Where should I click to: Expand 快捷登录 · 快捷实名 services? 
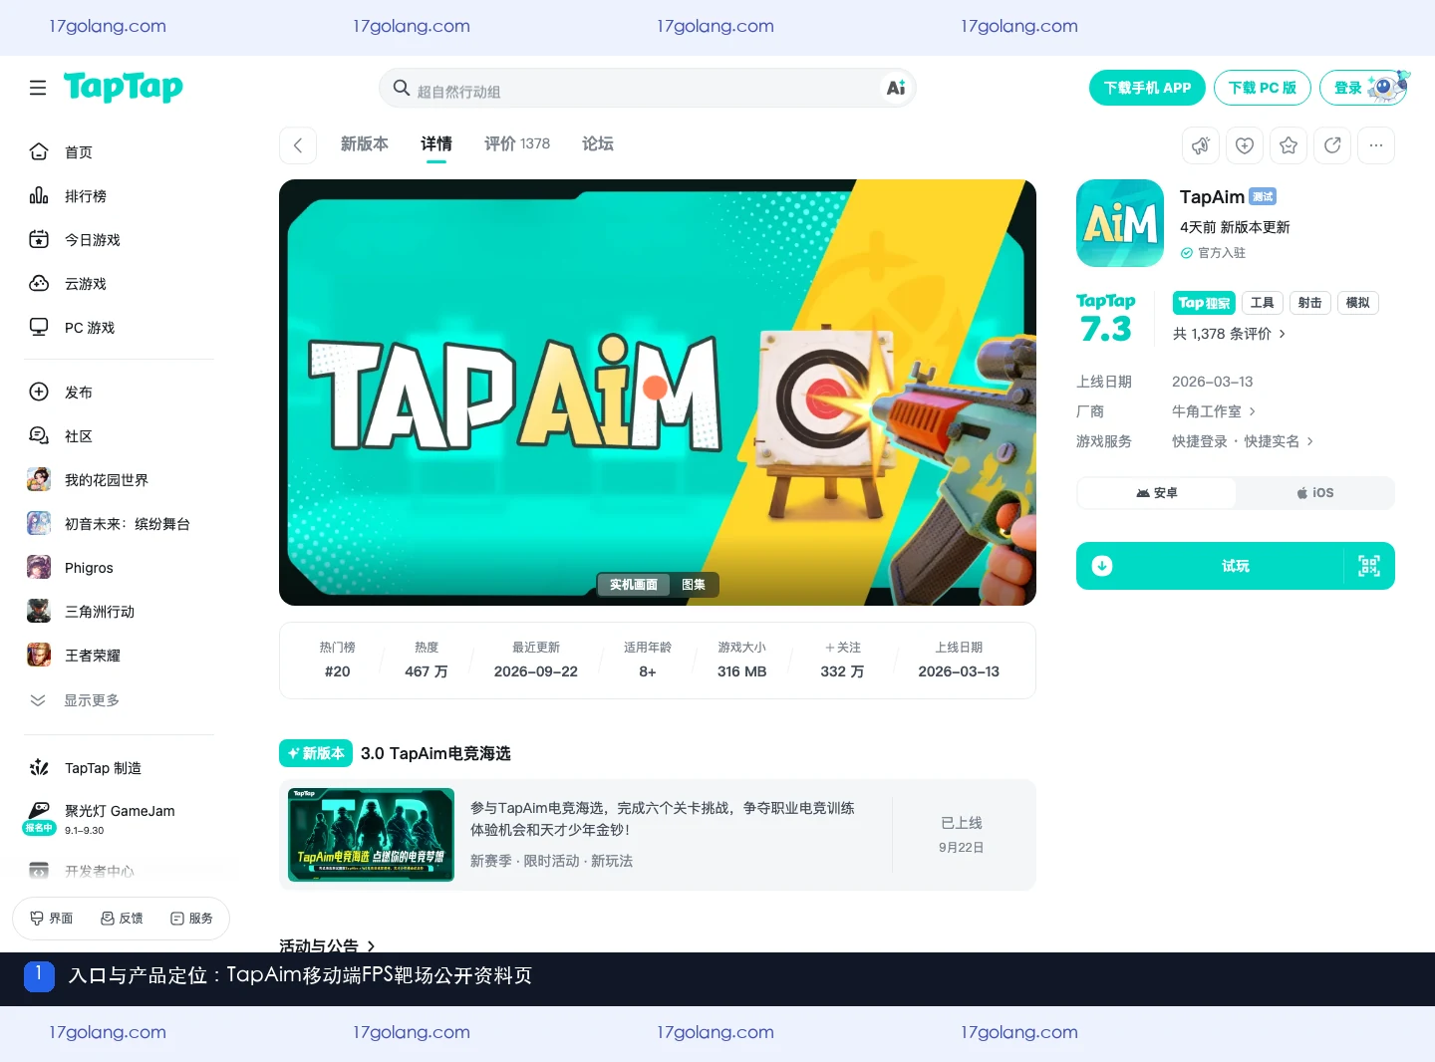pos(1243,441)
